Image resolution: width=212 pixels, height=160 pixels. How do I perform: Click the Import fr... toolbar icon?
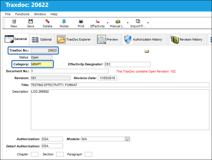(138, 21)
